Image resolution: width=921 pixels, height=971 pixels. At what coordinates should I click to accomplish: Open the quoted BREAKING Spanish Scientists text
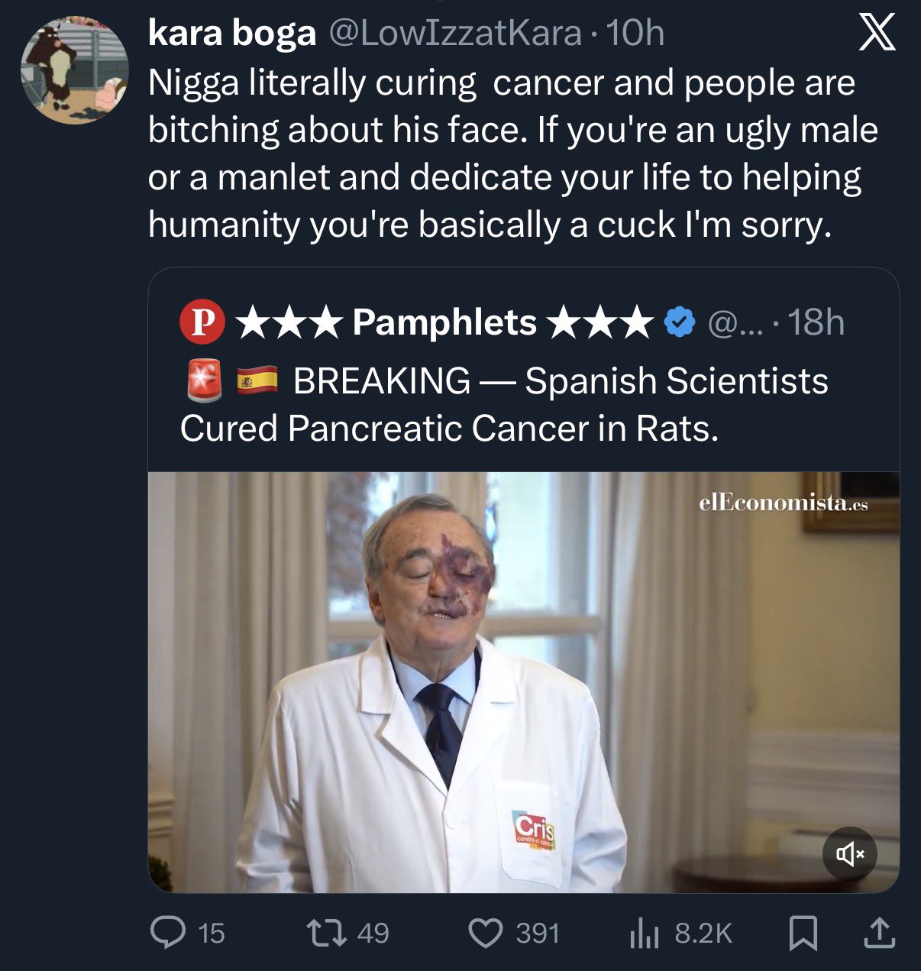[x=504, y=404]
